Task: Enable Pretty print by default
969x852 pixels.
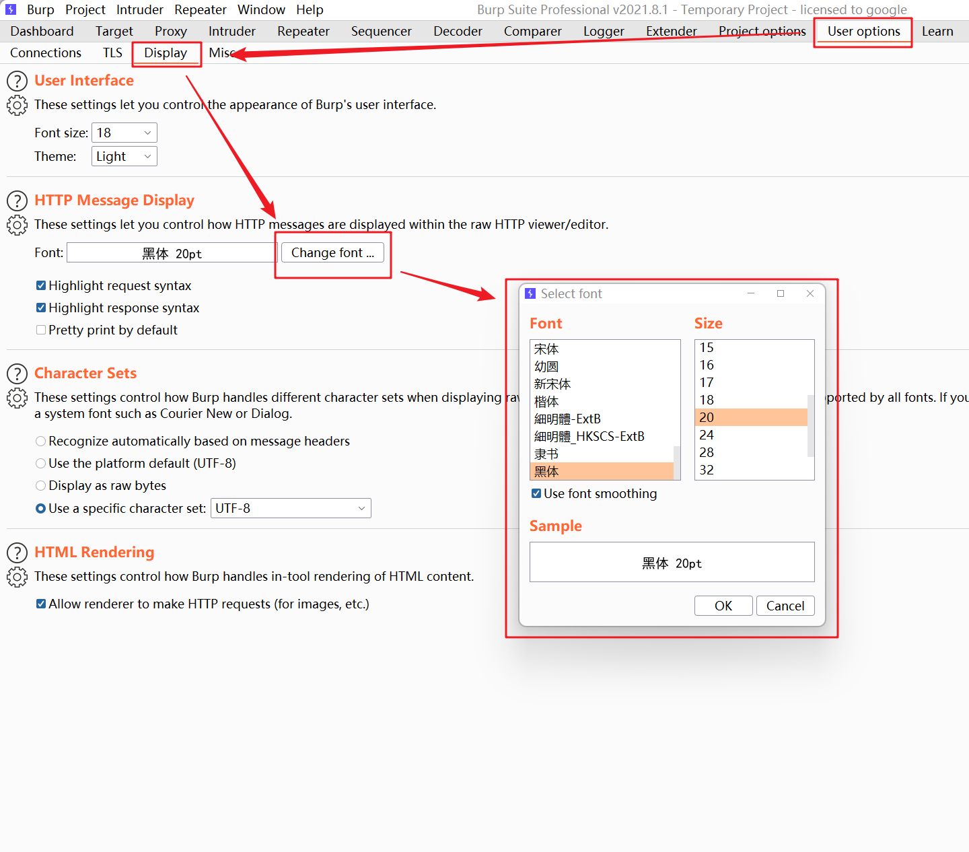Action: pyautogui.click(x=41, y=330)
